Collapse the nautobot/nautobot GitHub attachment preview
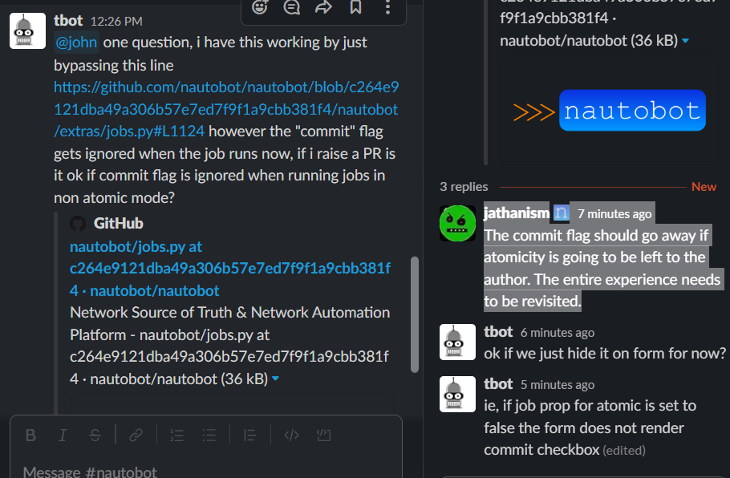The image size is (730, 478). [x=276, y=379]
